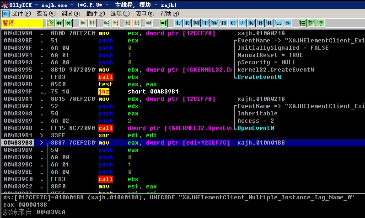Open the Log window with L button

[x=178, y=23]
